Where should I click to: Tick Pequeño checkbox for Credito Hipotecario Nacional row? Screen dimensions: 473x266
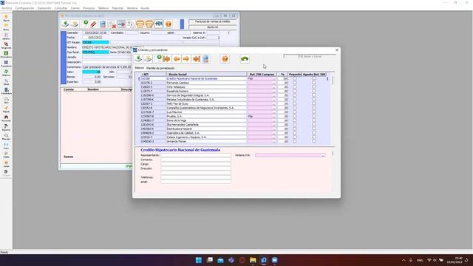[x=295, y=78]
